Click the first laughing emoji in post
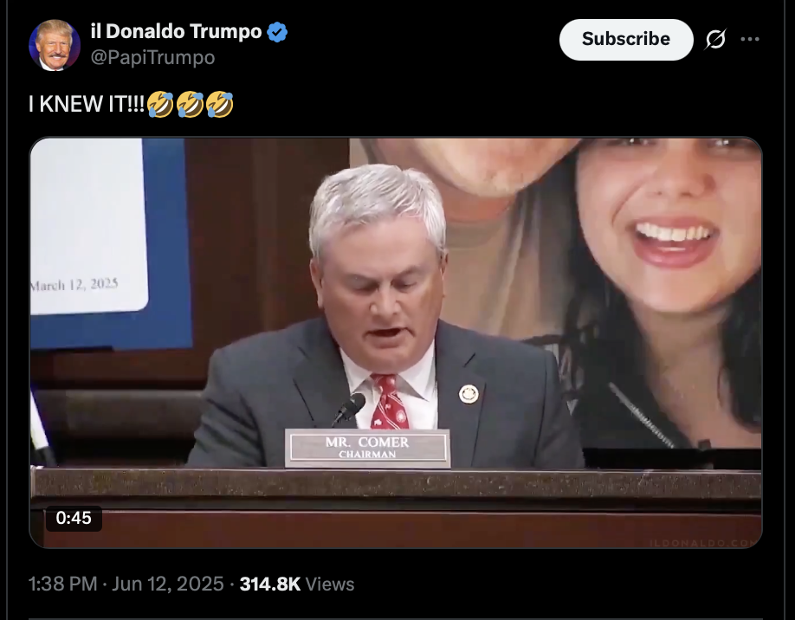This screenshot has height=620, width=795. (x=160, y=105)
